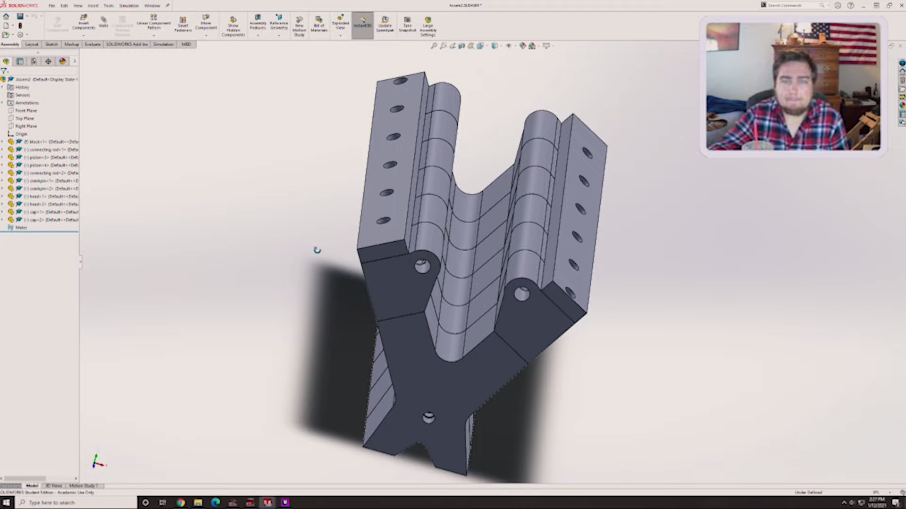Activate the Move Component tool
This screenshot has height=509, width=906.
tap(206, 25)
